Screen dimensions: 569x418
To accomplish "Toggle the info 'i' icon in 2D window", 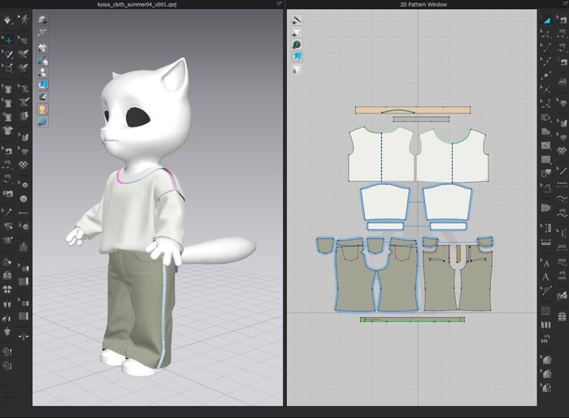I will [x=297, y=44].
